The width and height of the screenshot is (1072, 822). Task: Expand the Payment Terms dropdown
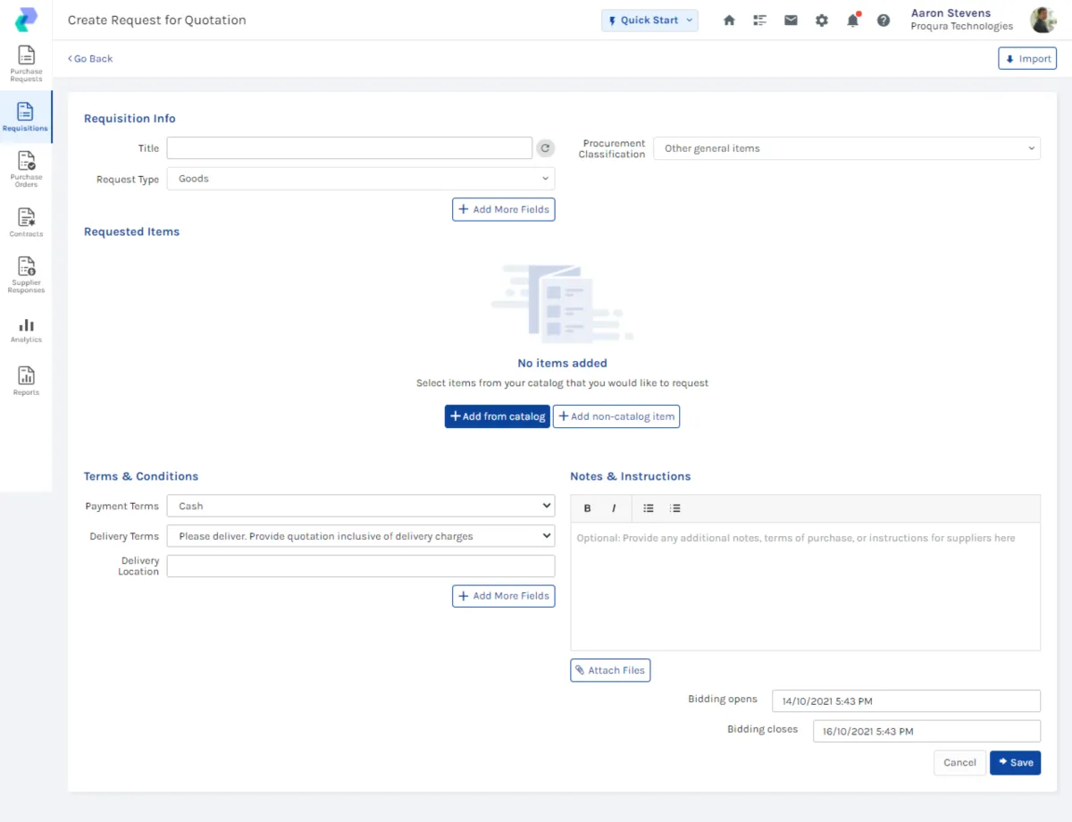(360, 506)
